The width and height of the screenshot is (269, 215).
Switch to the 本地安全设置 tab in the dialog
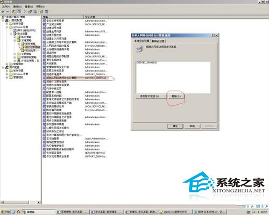pyautogui.click(x=141, y=41)
